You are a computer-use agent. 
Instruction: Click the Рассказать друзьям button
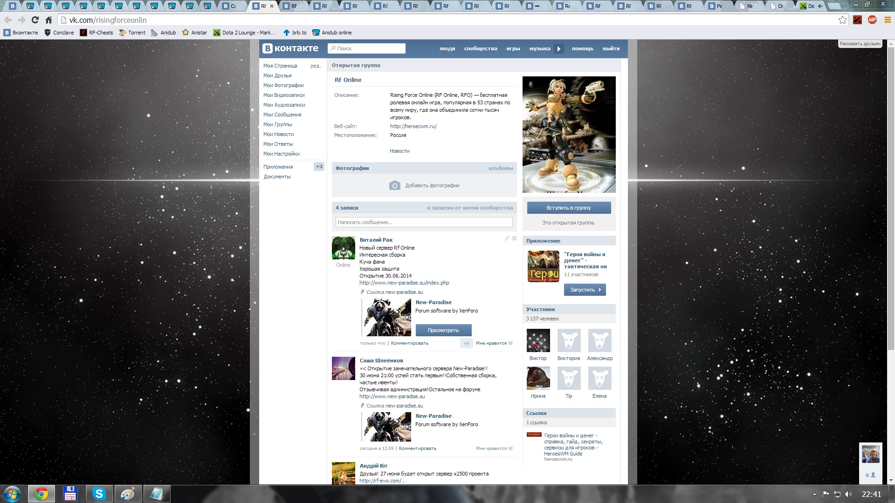[860, 44]
